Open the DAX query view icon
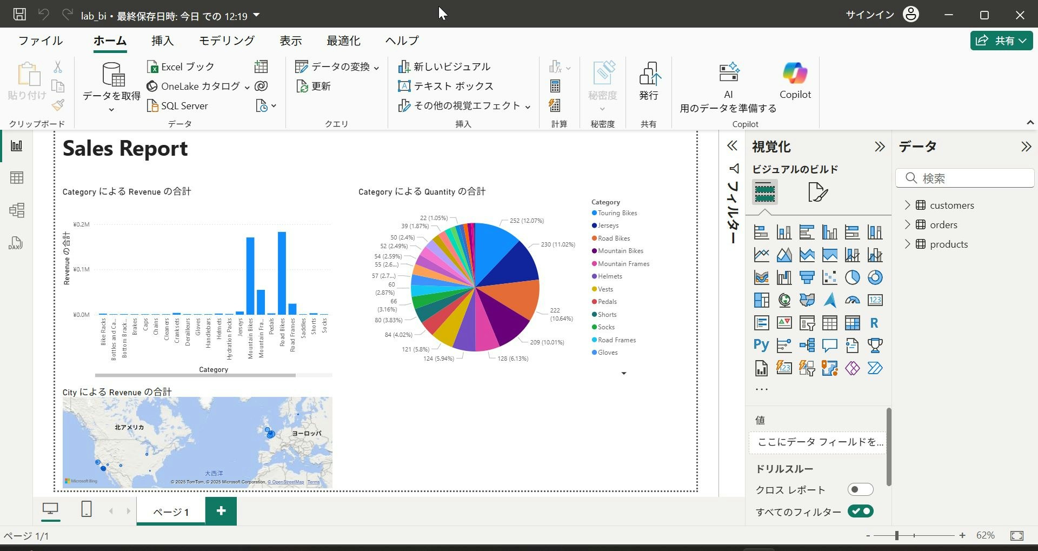 [x=16, y=243]
